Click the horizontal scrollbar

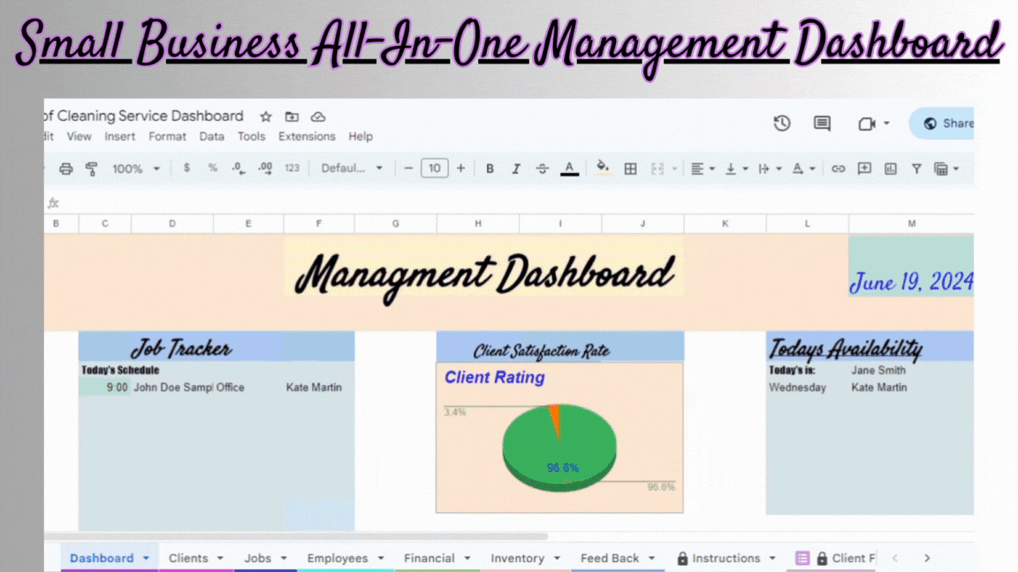pyautogui.click(x=296, y=537)
